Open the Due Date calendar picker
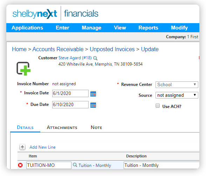 point(93,105)
